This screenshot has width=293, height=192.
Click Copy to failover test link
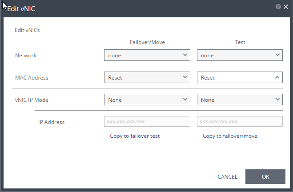(x=135, y=136)
